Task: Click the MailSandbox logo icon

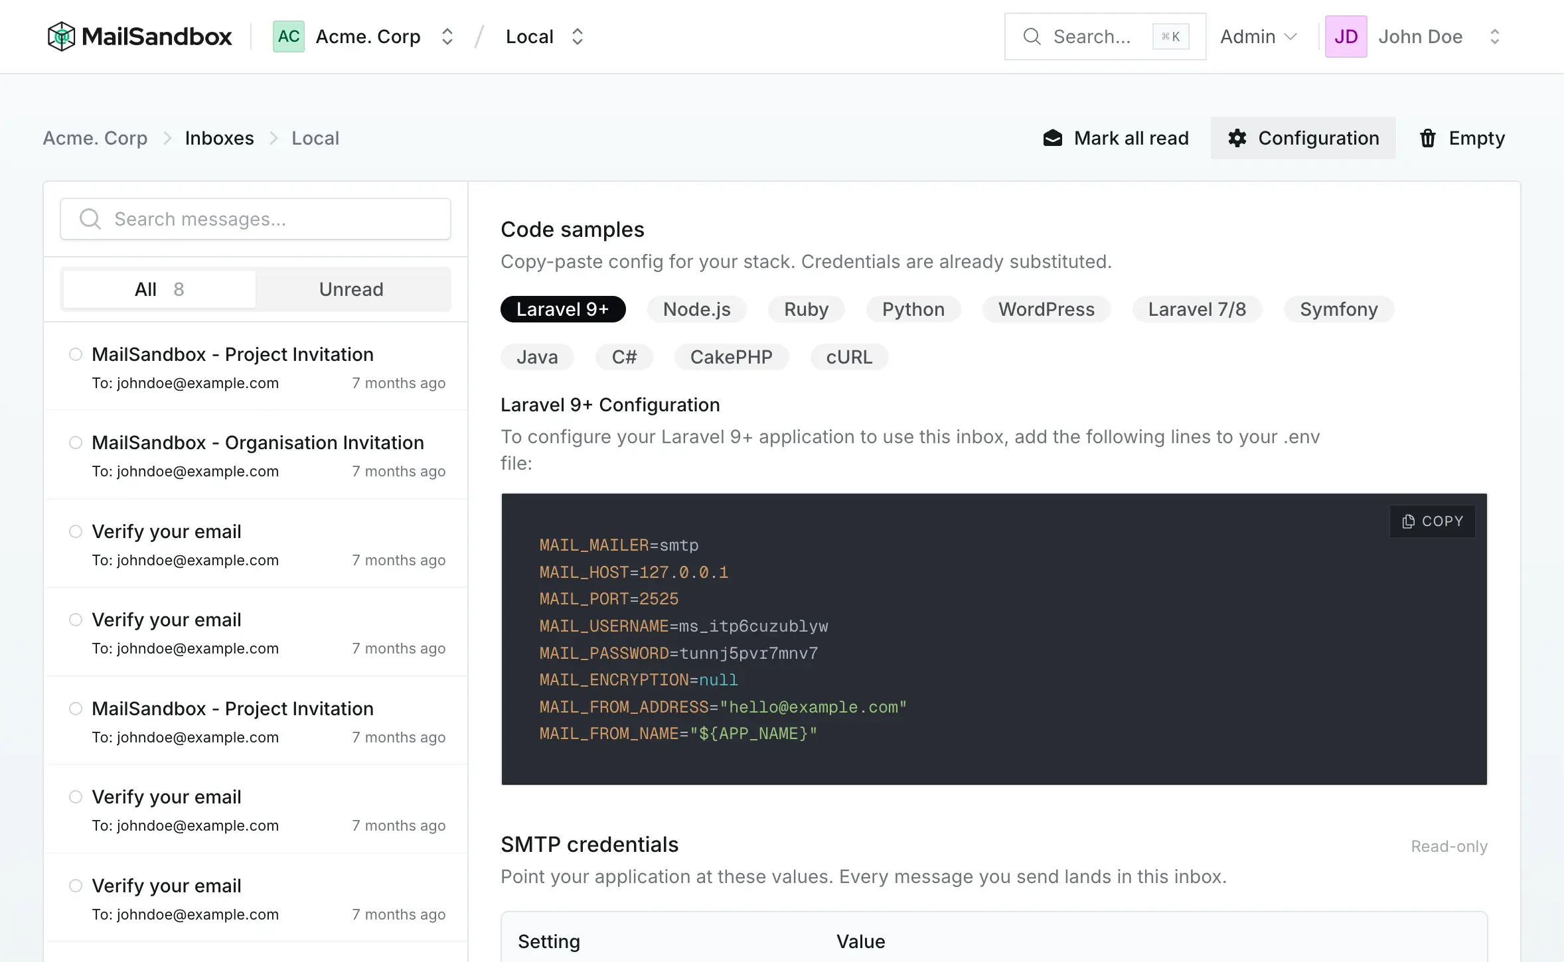Action: click(61, 36)
